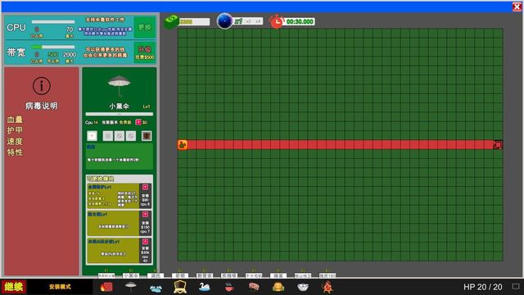Click the 安装模式 install mode label
The height and width of the screenshot is (295, 524).
(60, 287)
